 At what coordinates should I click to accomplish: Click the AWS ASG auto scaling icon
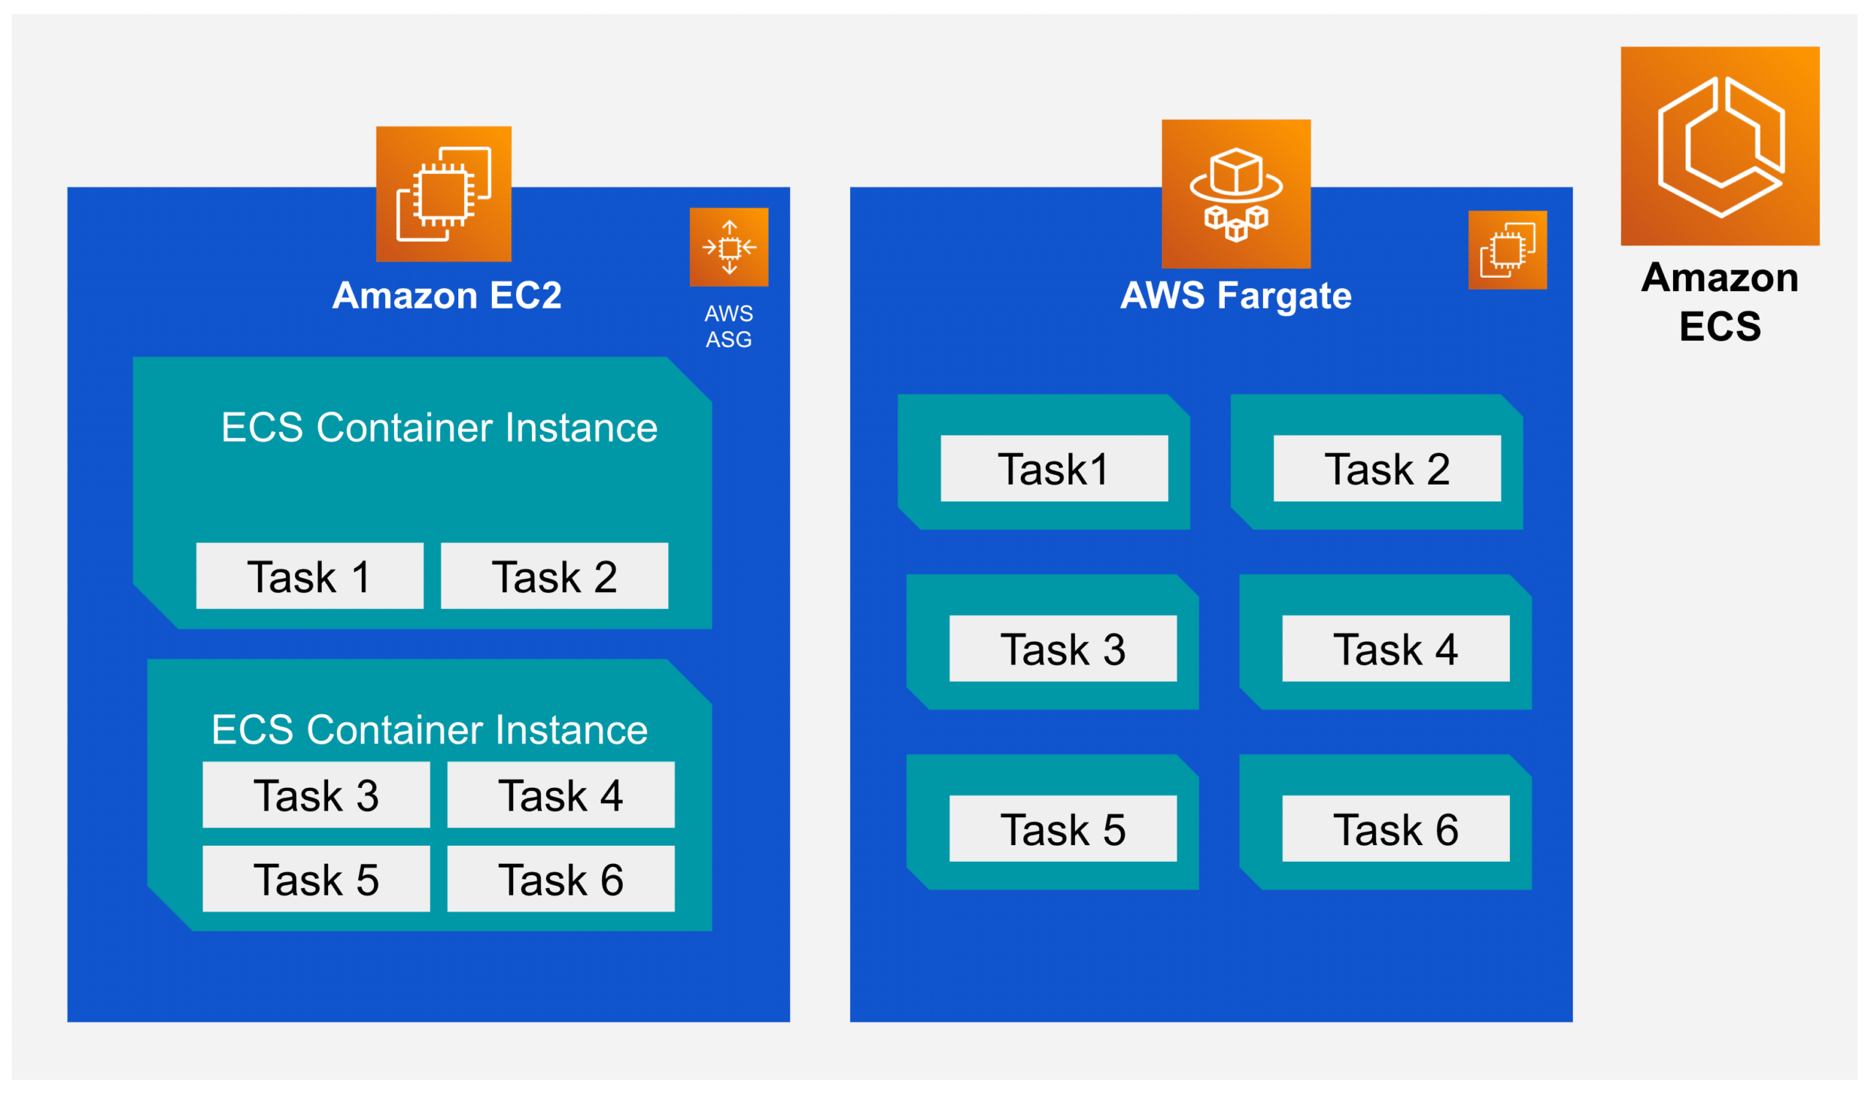tap(729, 247)
